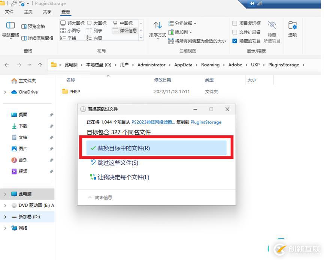The image size is (324, 260).
Task: Click the PluginsStorage destination link in dialog
Action: coord(206,122)
